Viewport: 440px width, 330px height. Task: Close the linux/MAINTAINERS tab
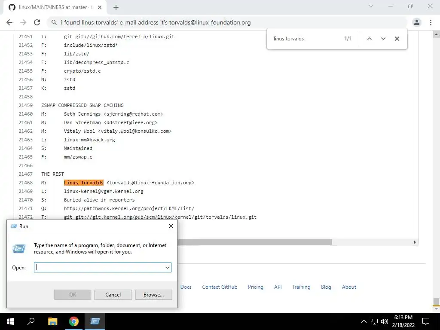[100, 8]
